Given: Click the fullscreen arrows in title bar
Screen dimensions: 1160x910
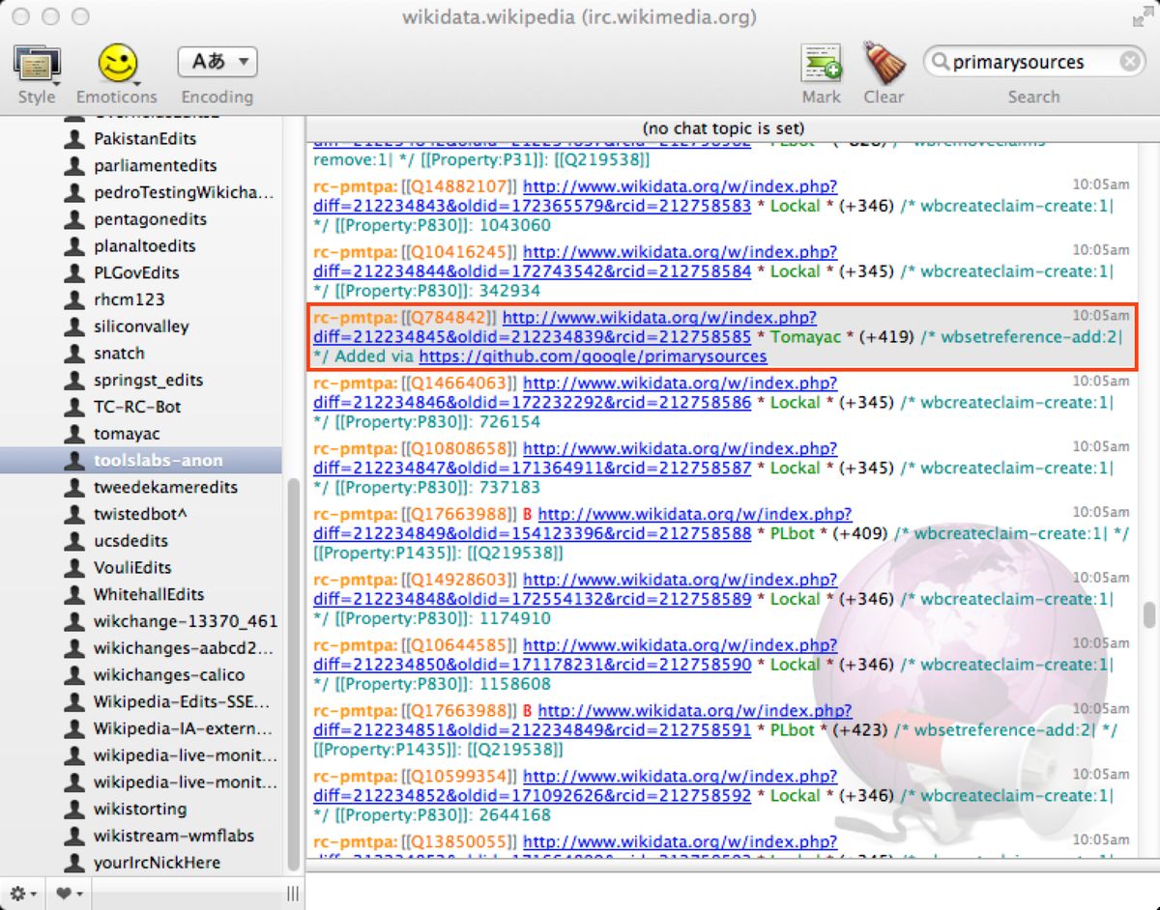Looking at the screenshot, I should point(1142,16).
